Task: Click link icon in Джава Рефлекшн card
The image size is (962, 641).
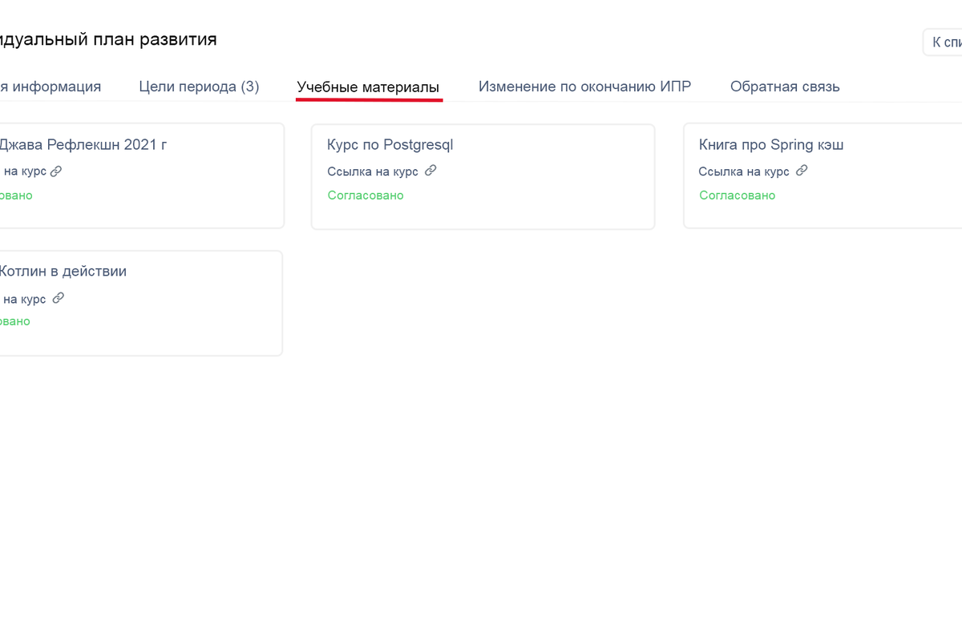Action: (x=56, y=171)
